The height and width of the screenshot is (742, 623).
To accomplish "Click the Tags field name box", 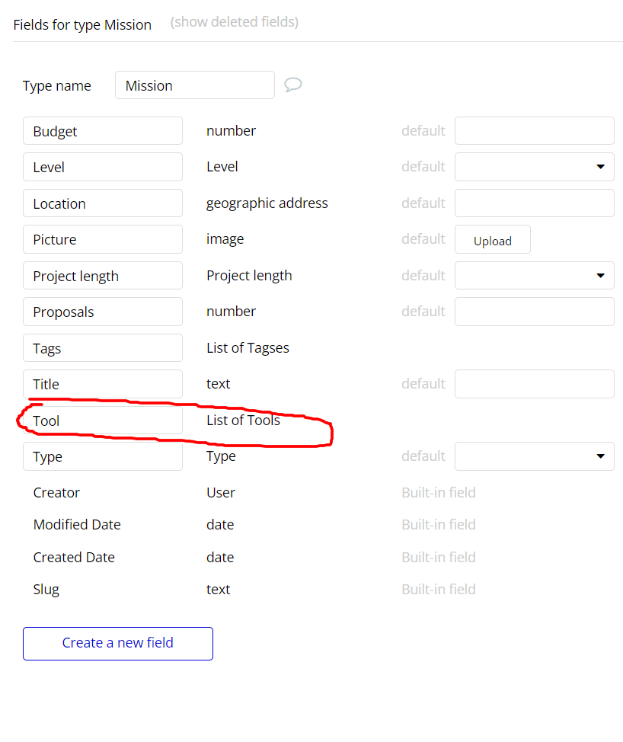I will point(103,348).
